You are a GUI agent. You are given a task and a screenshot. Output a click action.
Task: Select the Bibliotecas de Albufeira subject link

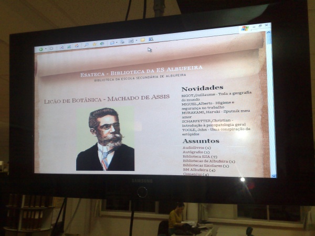205,161
